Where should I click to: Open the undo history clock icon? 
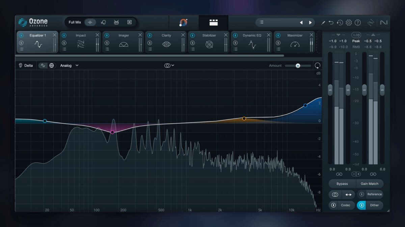point(340,23)
